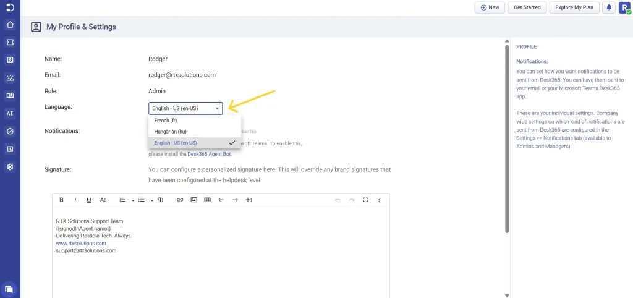
Task: Expand the unordered list style dropdown arrow
Action: [152, 200]
